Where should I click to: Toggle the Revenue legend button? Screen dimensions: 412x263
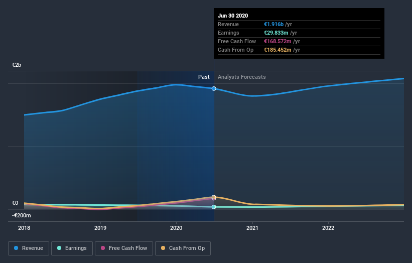tap(29, 248)
